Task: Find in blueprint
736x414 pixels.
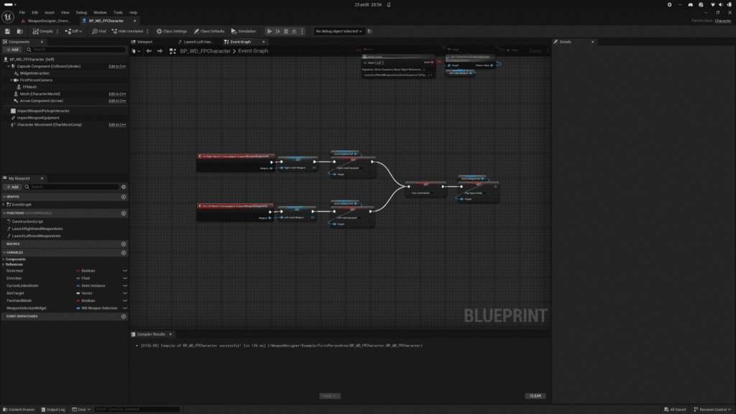Action: (99, 32)
